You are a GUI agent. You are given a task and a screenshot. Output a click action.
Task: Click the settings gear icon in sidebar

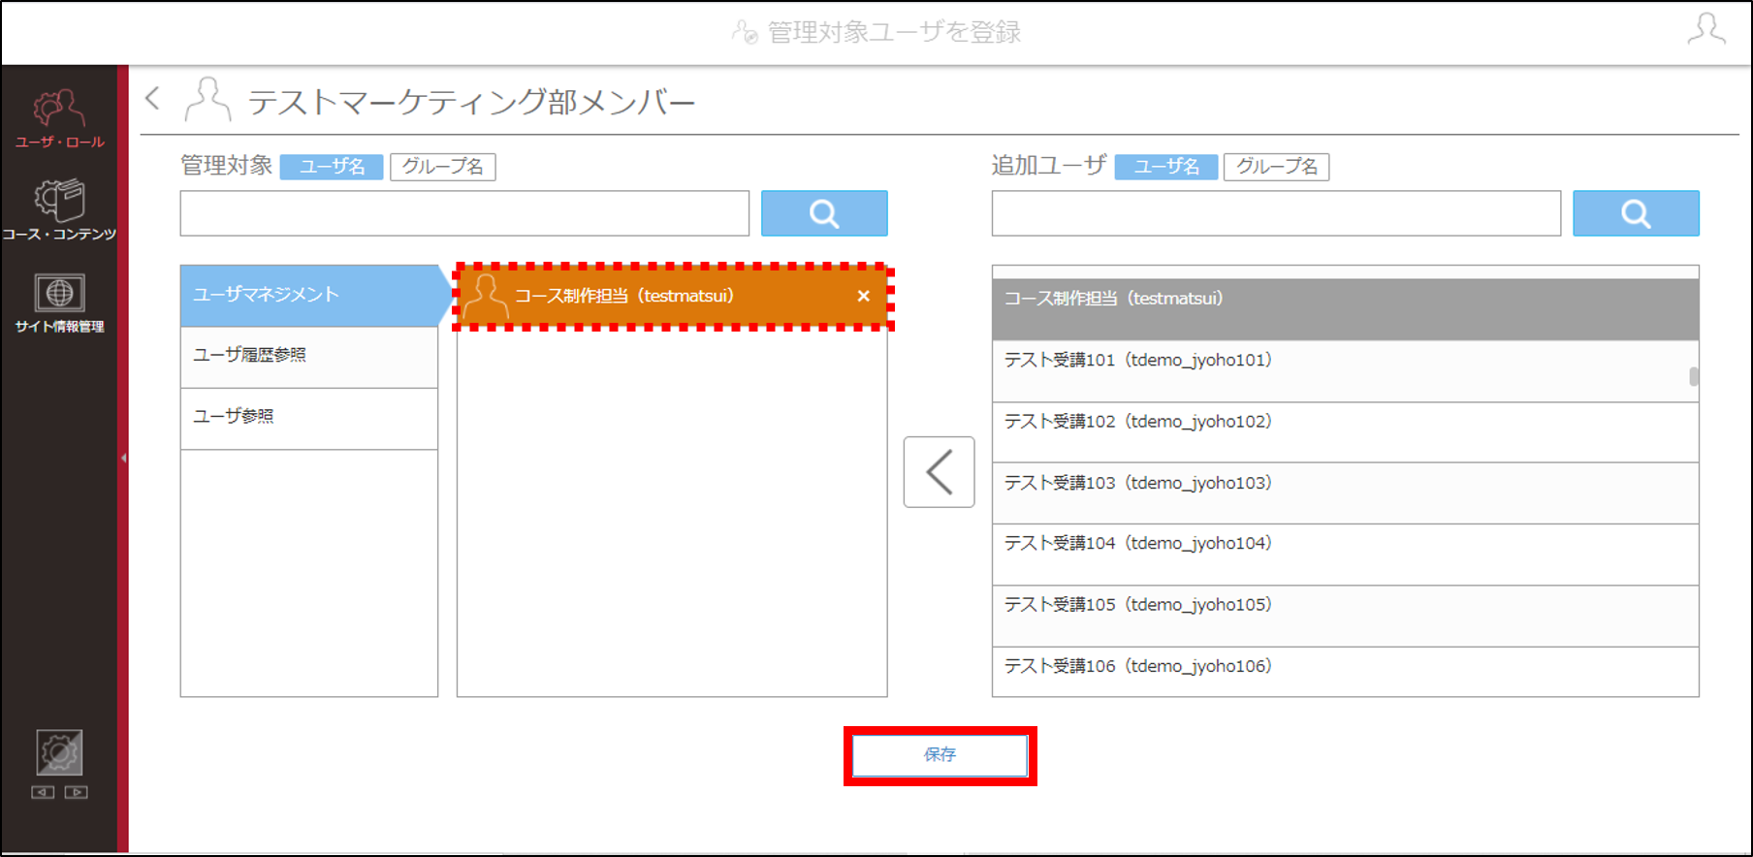59,752
